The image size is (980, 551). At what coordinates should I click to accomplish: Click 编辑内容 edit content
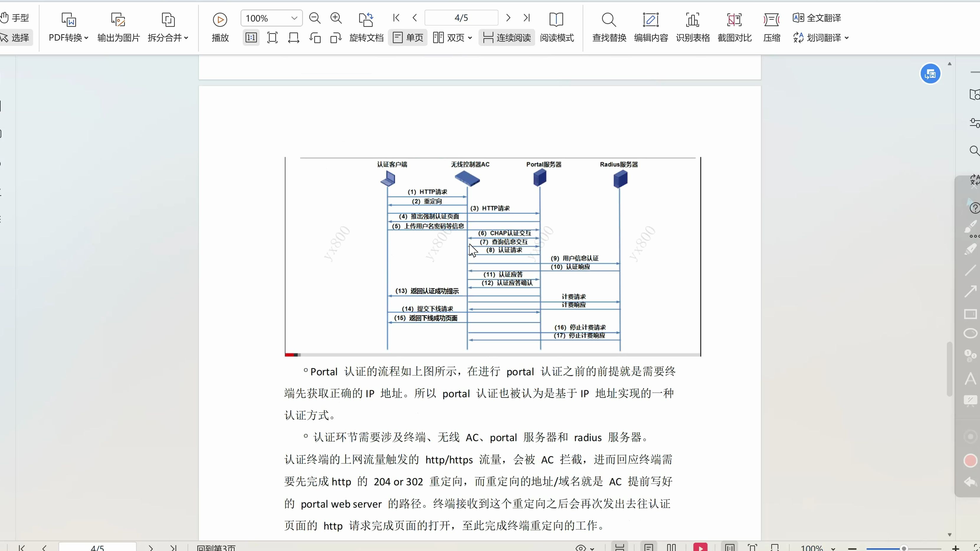[x=651, y=27]
